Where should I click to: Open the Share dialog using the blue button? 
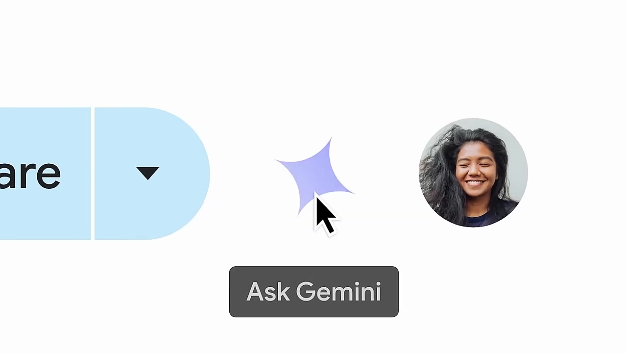coord(45,174)
